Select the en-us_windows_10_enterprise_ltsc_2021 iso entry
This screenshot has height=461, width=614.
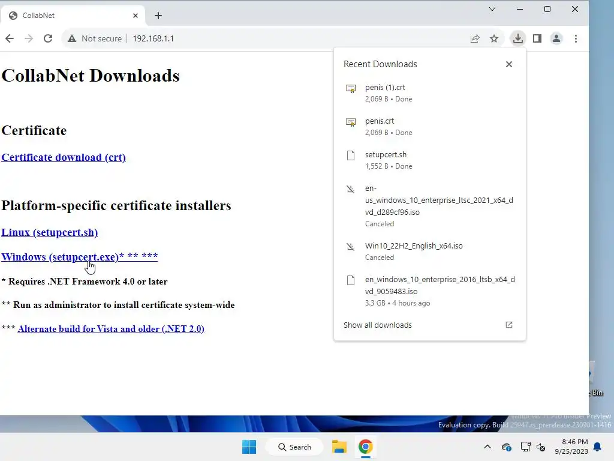[x=429, y=206]
